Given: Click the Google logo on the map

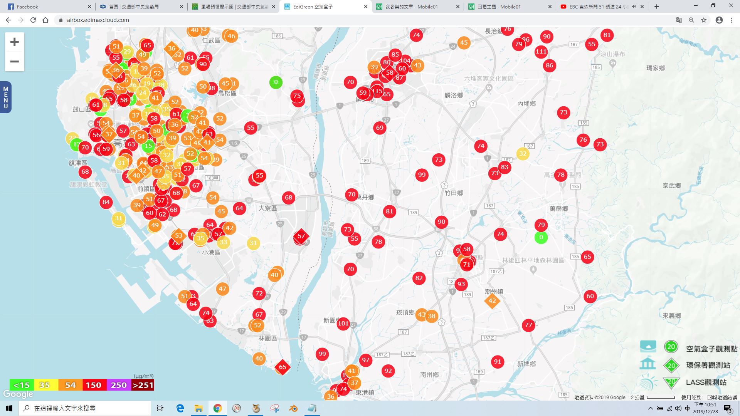Looking at the screenshot, I should pos(18,394).
